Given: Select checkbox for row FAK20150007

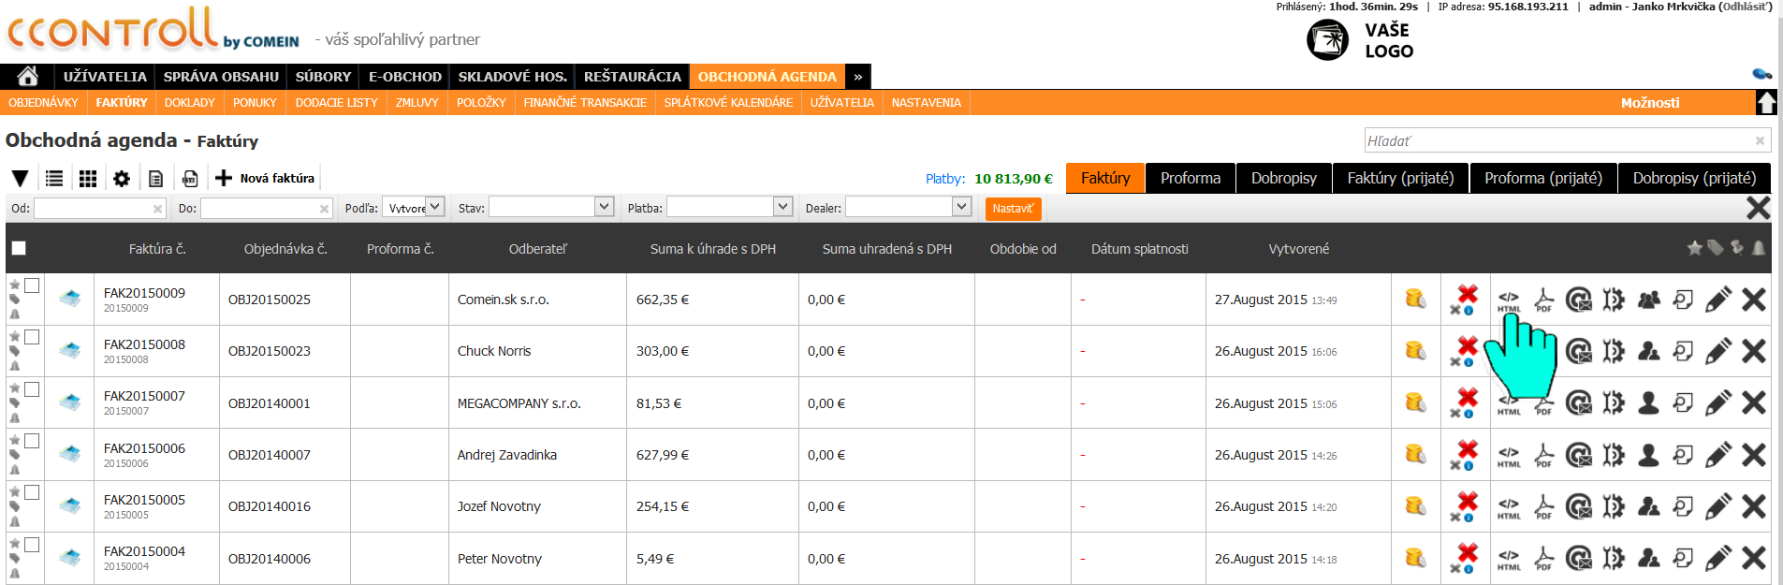Looking at the screenshot, I should (32, 389).
